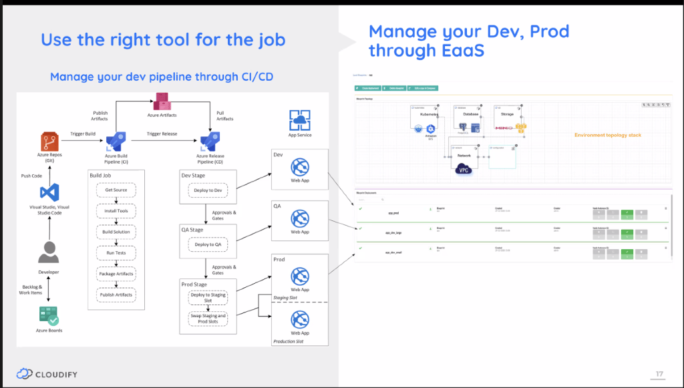Click the Developer person icon
The height and width of the screenshot is (388, 684).
pyautogui.click(x=48, y=252)
